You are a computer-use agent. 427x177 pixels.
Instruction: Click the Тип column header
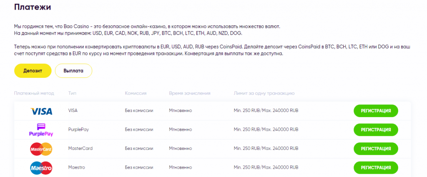click(x=72, y=93)
